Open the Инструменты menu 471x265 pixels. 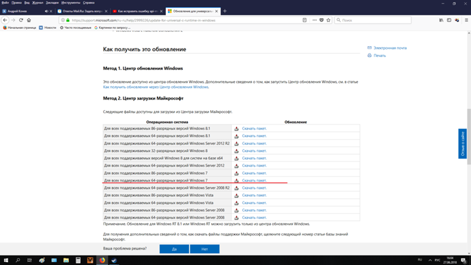[71, 3]
